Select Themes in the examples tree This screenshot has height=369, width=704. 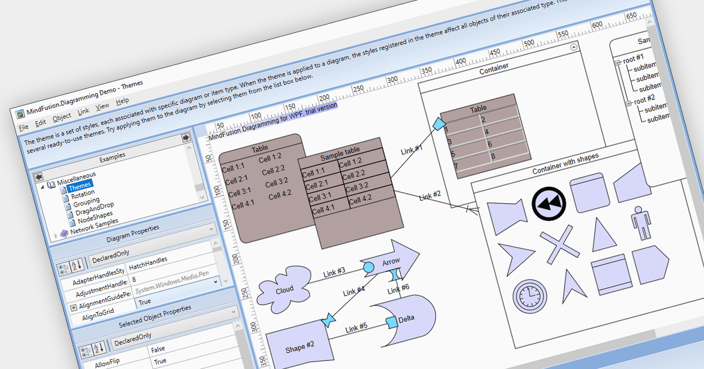click(x=80, y=186)
